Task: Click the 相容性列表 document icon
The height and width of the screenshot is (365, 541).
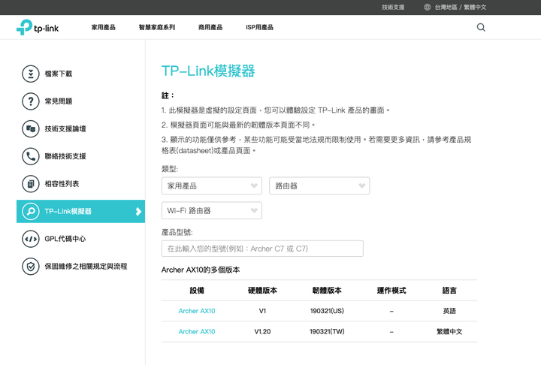Action: pos(31,184)
